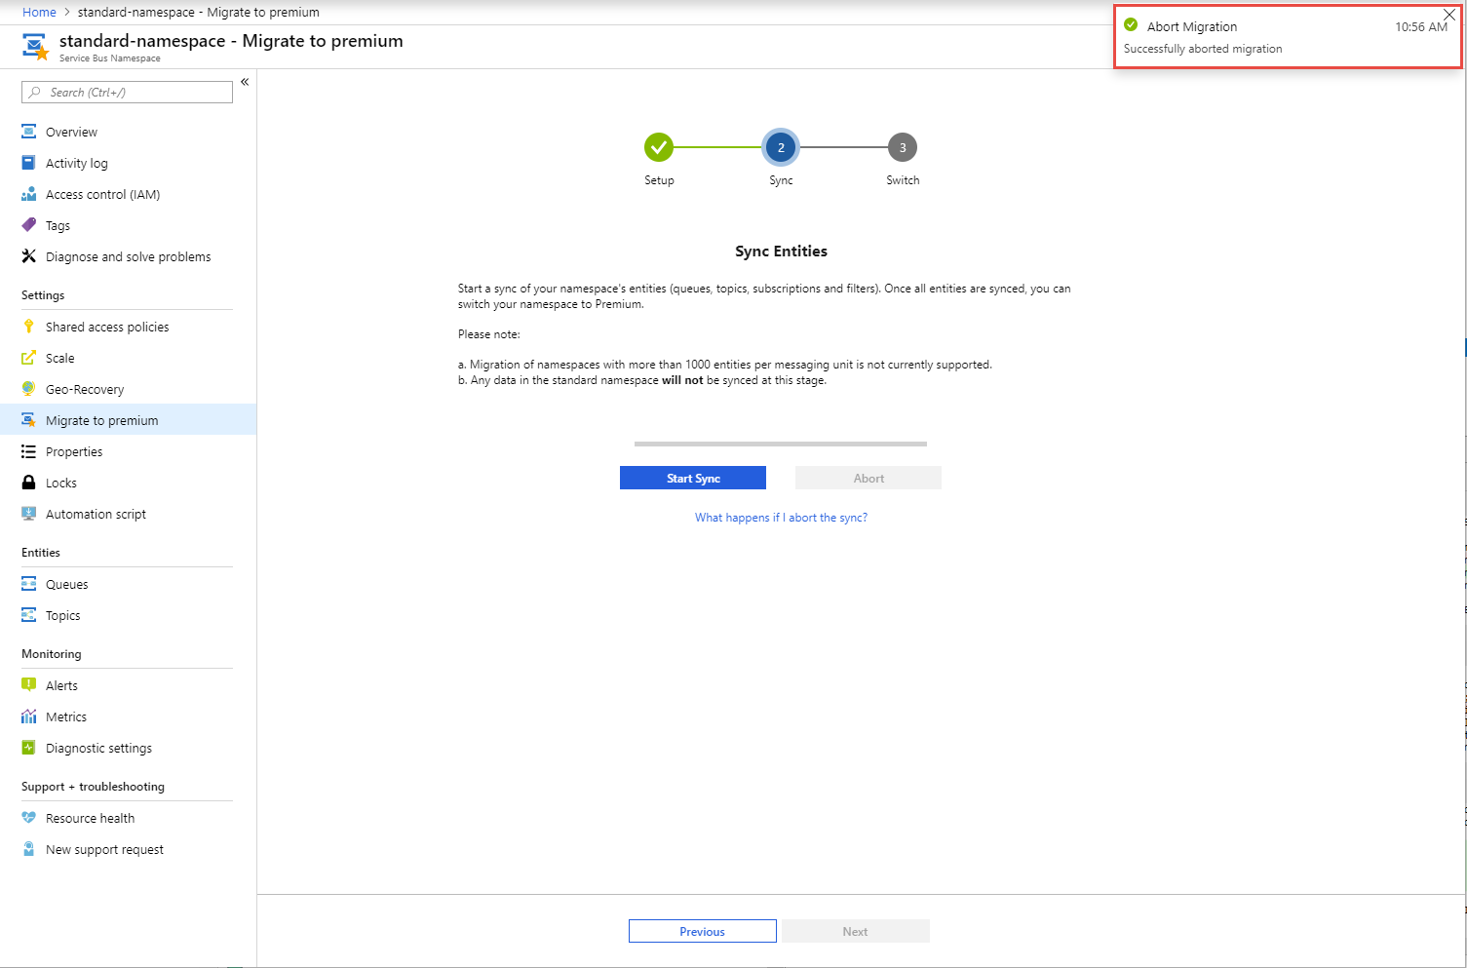This screenshot has height=968, width=1467.
Task: Open Shared access policies
Action: [107, 326]
